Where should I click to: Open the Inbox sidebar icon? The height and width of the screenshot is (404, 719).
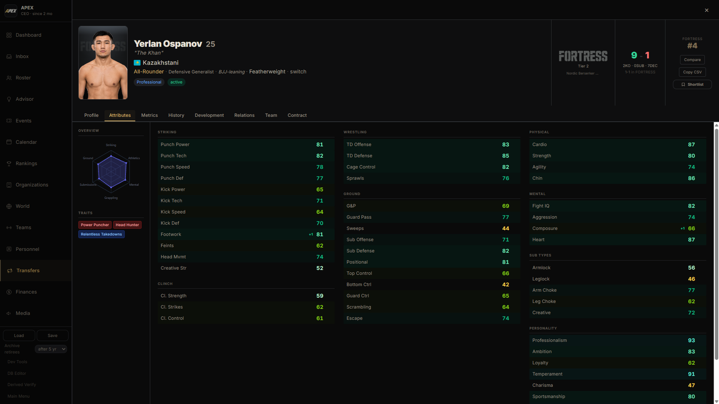point(9,57)
